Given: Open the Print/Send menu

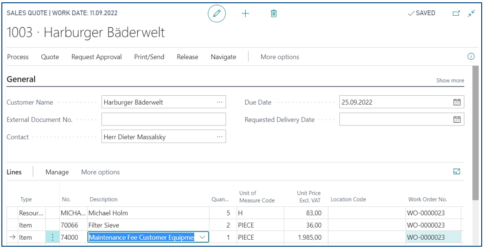Looking at the screenshot, I should click(x=149, y=57).
